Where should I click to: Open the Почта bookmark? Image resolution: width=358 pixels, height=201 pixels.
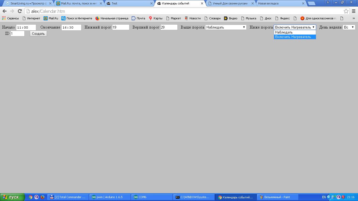pos(138,18)
